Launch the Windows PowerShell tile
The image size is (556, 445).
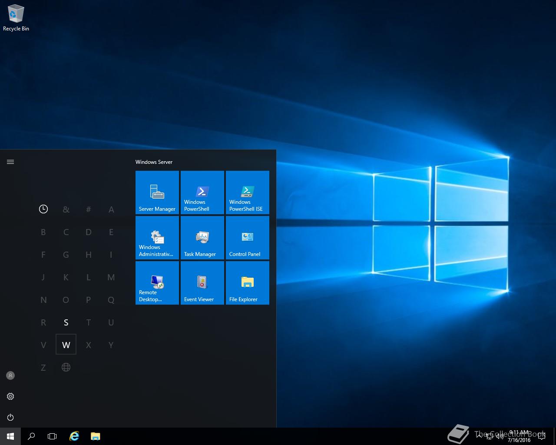pos(202,193)
